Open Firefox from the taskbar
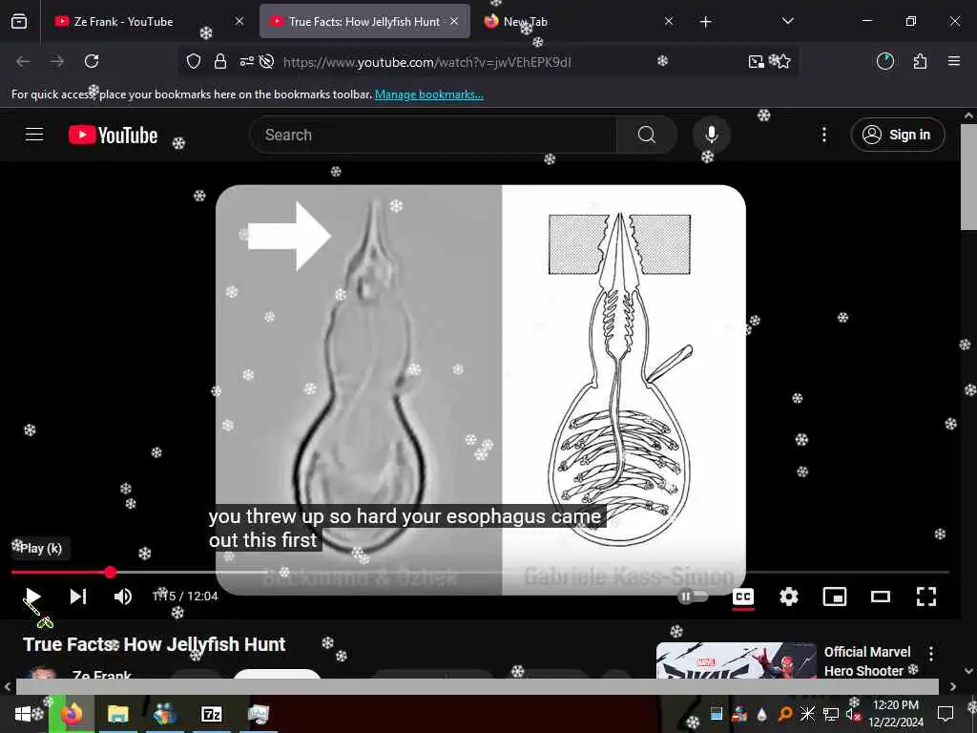 [x=71, y=714]
